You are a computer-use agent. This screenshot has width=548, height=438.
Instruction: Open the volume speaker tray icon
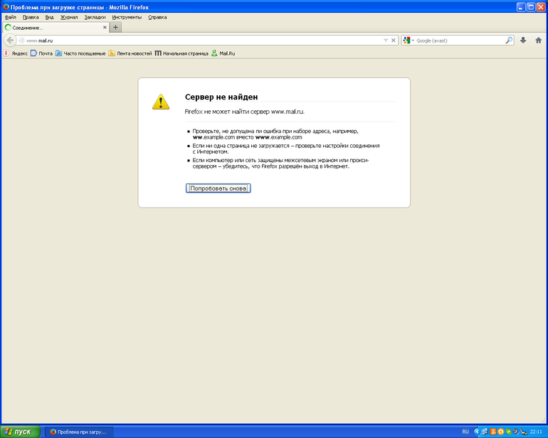coord(516,432)
